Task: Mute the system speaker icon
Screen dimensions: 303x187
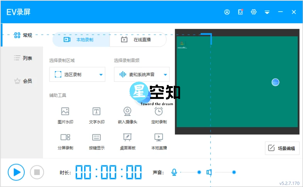Action: 209,172
